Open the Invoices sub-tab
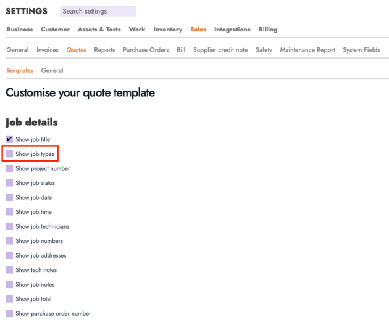389x328 pixels. tap(48, 50)
